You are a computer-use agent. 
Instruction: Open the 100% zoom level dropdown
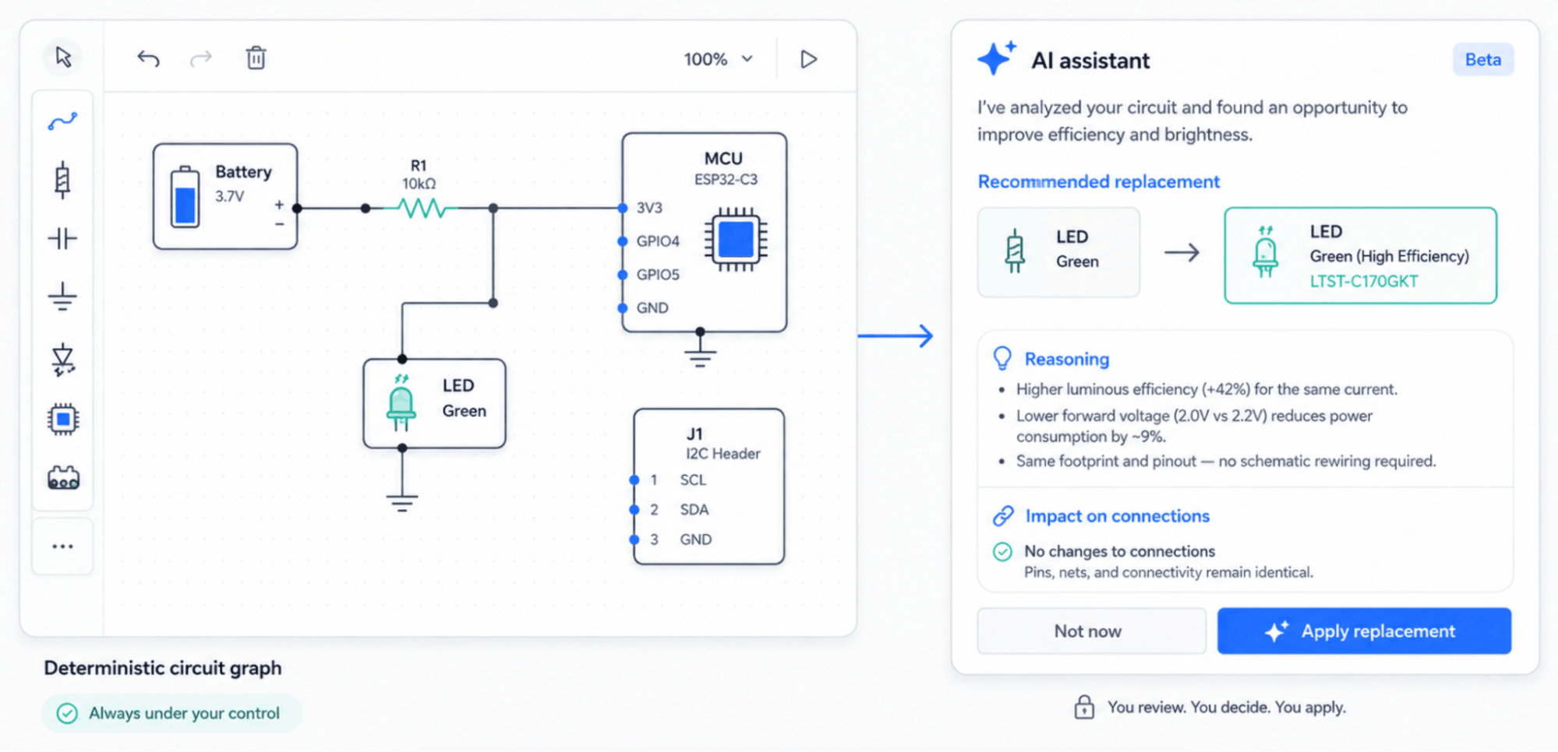[719, 59]
